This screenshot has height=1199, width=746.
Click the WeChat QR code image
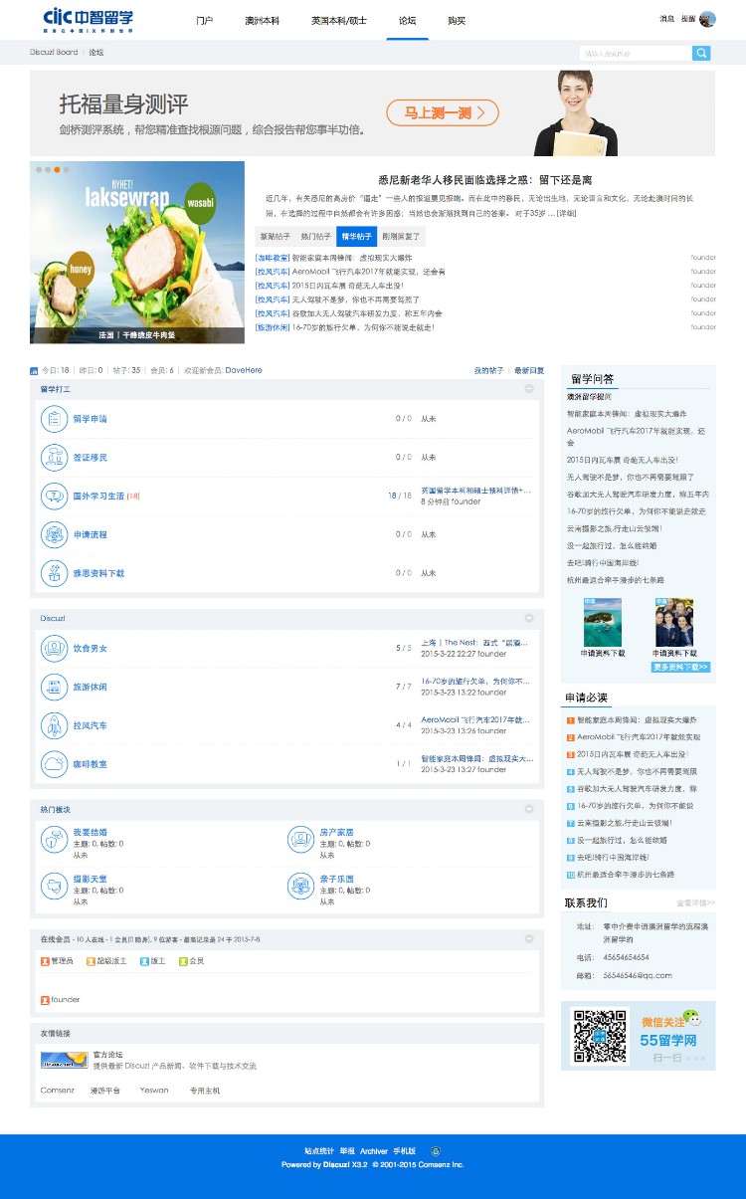tap(602, 1037)
